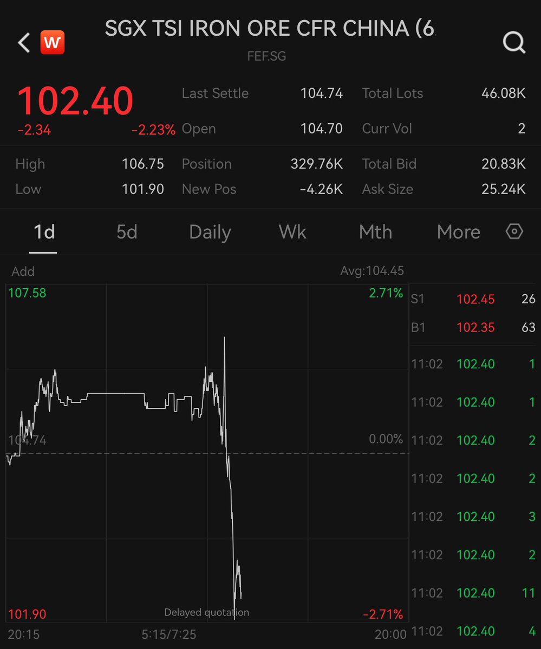
Task: Tap Open value 104.70
Action: coord(322,129)
